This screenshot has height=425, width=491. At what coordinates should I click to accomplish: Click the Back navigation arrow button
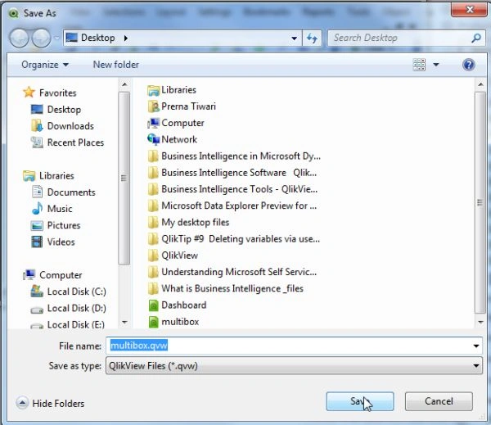click(x=20, y=38)
